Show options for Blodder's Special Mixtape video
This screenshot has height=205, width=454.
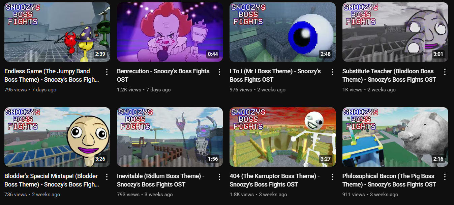(107, 177)
